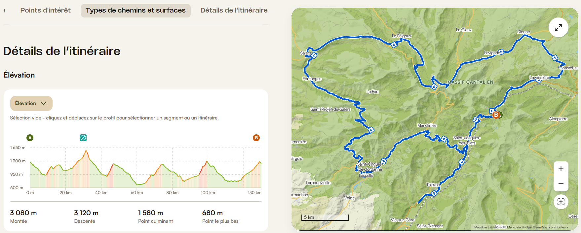
Task: Click direction arrow near Lavigerie on route
Action: click(501, 51)
